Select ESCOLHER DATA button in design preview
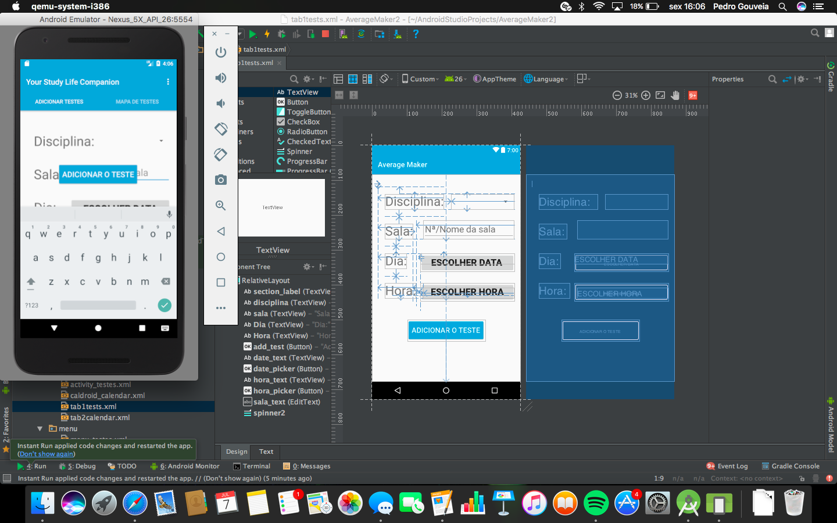The height and width of the screenshot is (523, 837). pyautogui.click(x=467, y=263)
